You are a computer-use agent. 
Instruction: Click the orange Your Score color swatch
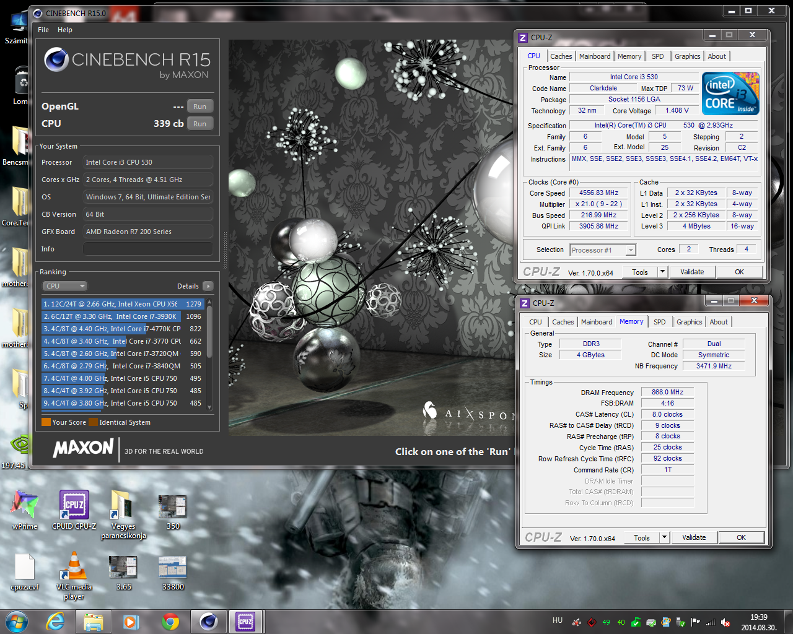point(46,422)
